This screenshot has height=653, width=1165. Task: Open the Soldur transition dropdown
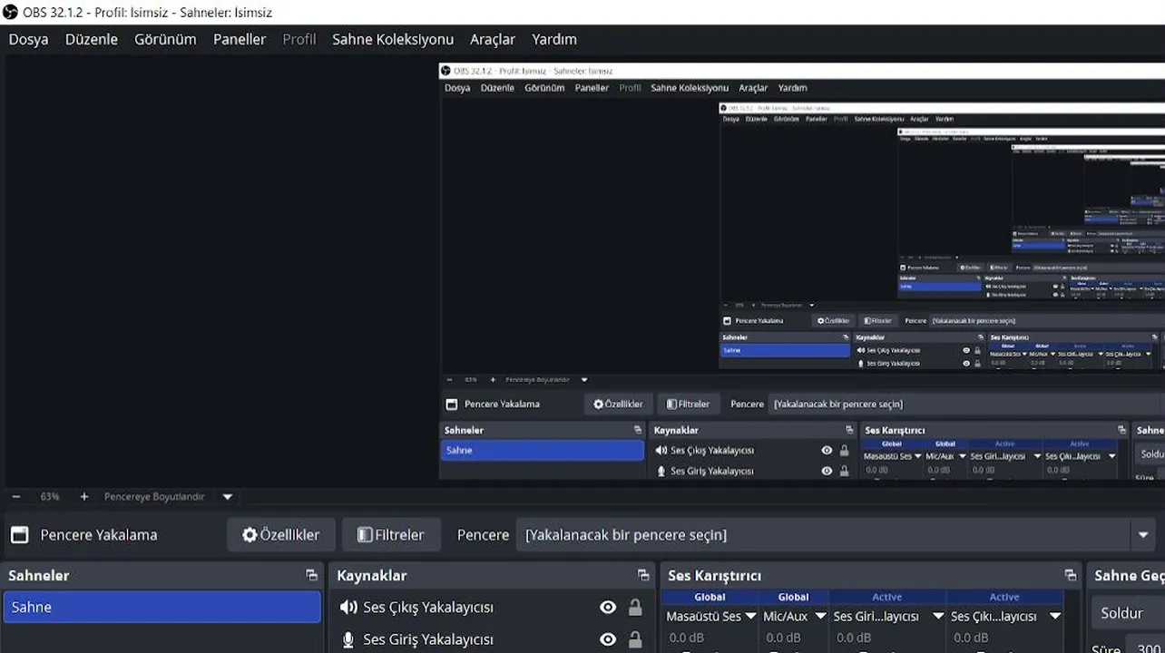pyautogui.click(x=1128, y=613)
